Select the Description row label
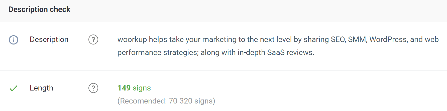Viewport: 447px width, 111px height. [49, 39]
